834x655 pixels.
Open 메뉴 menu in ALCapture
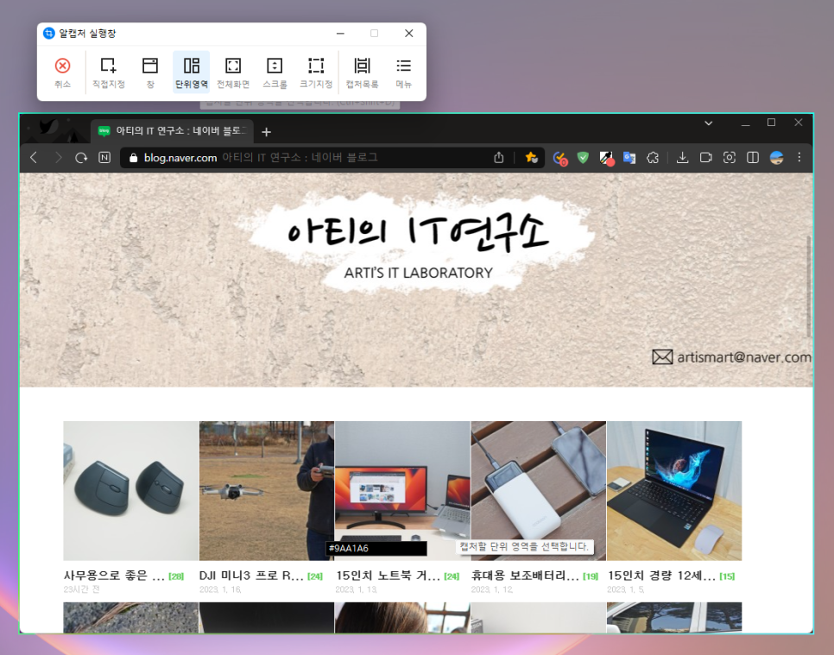pos(404,72)
